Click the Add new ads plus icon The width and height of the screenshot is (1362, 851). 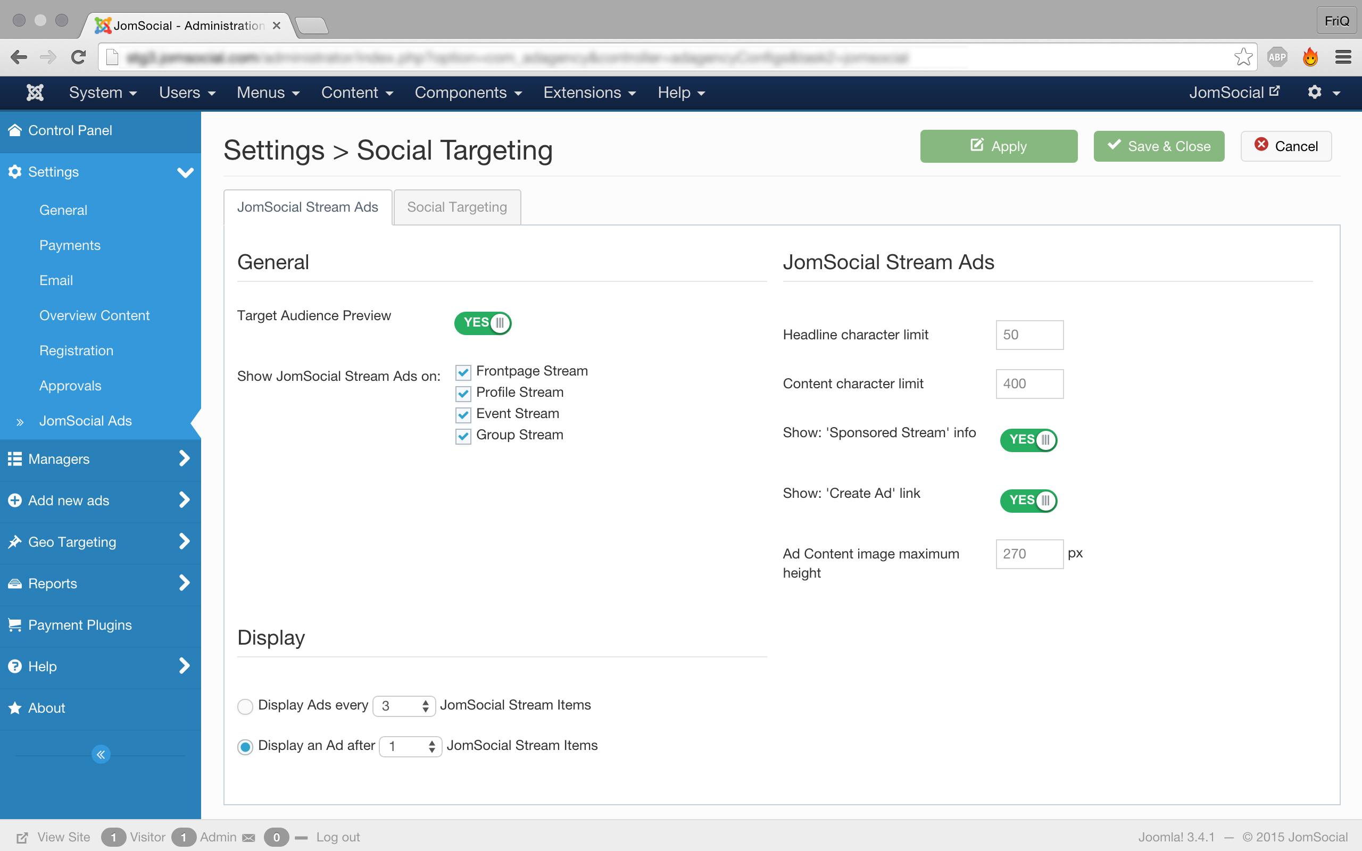15,500
